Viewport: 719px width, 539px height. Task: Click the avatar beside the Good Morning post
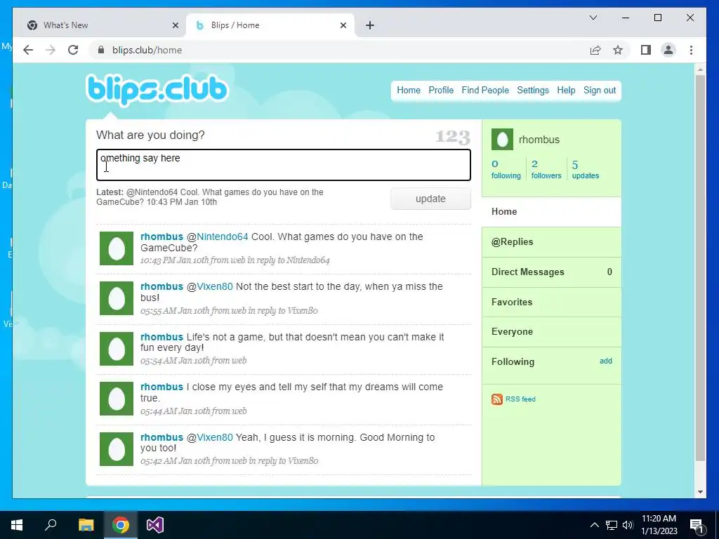tap(117, 449)
